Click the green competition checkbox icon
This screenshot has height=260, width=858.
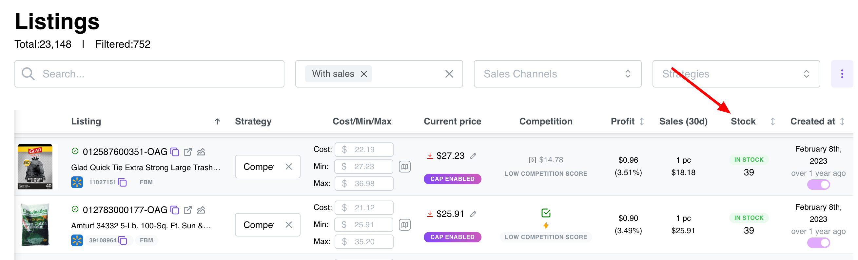click(546, 213)
